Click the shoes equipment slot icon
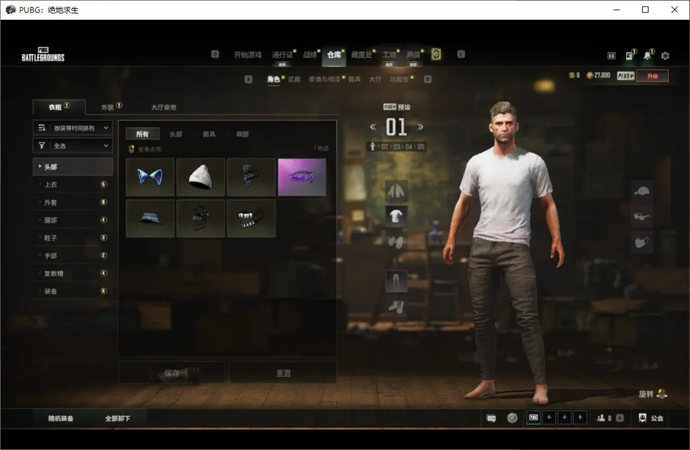Image resolution: width=690 pixels, height=450 pixels. coord(396,306)
